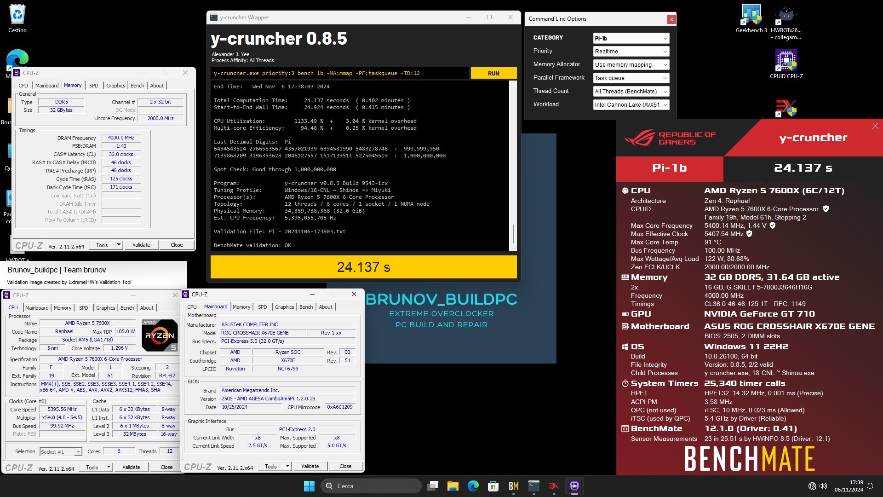883x497 pixels.
Task: Open the Priority Realtime dropdown
Action: point(631,52)
